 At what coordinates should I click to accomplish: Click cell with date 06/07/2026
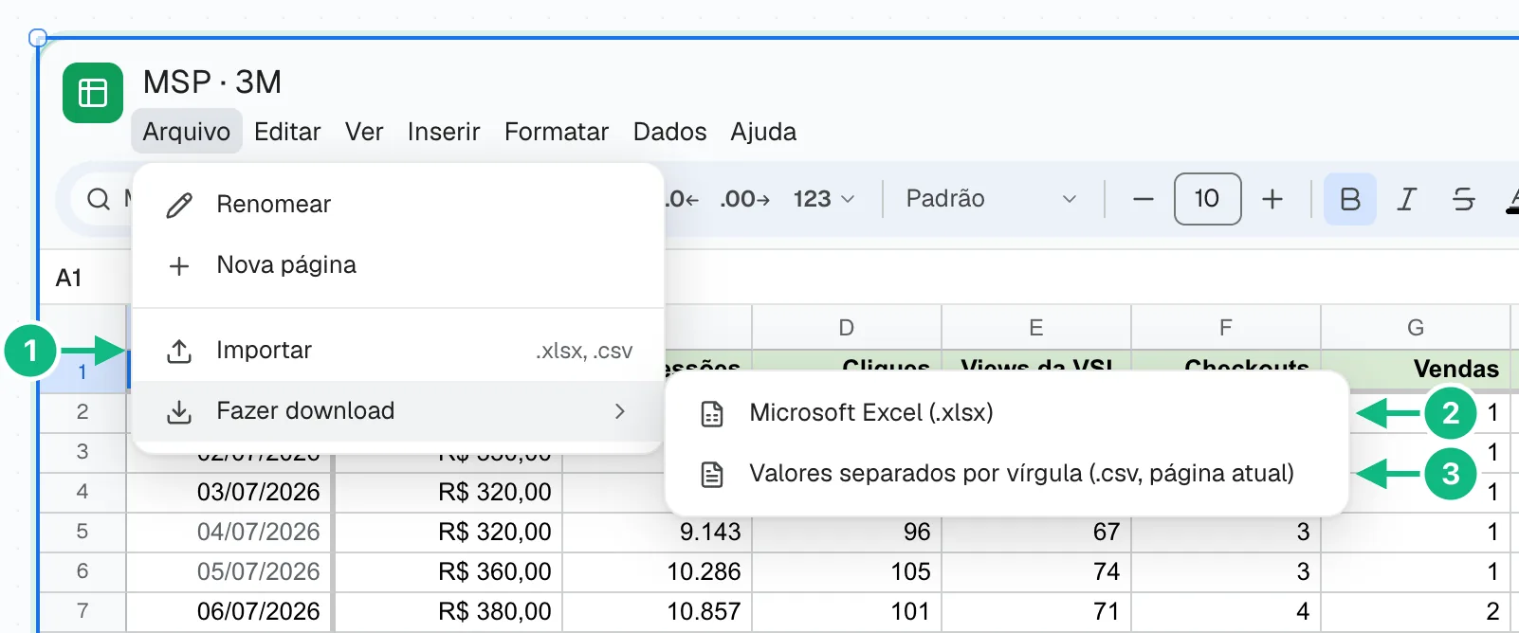[x=229, y=611]
